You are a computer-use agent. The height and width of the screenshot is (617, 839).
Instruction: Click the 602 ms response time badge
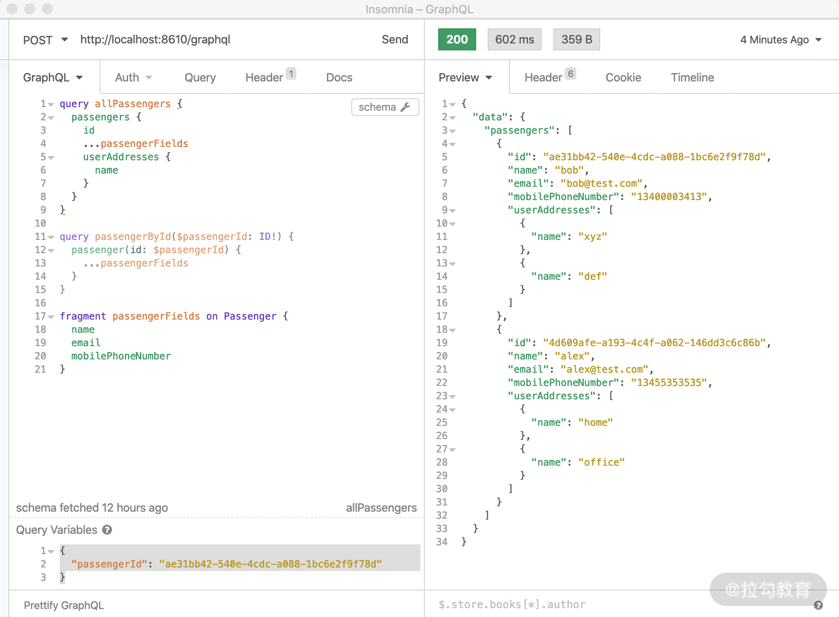(x=514, y=39)
